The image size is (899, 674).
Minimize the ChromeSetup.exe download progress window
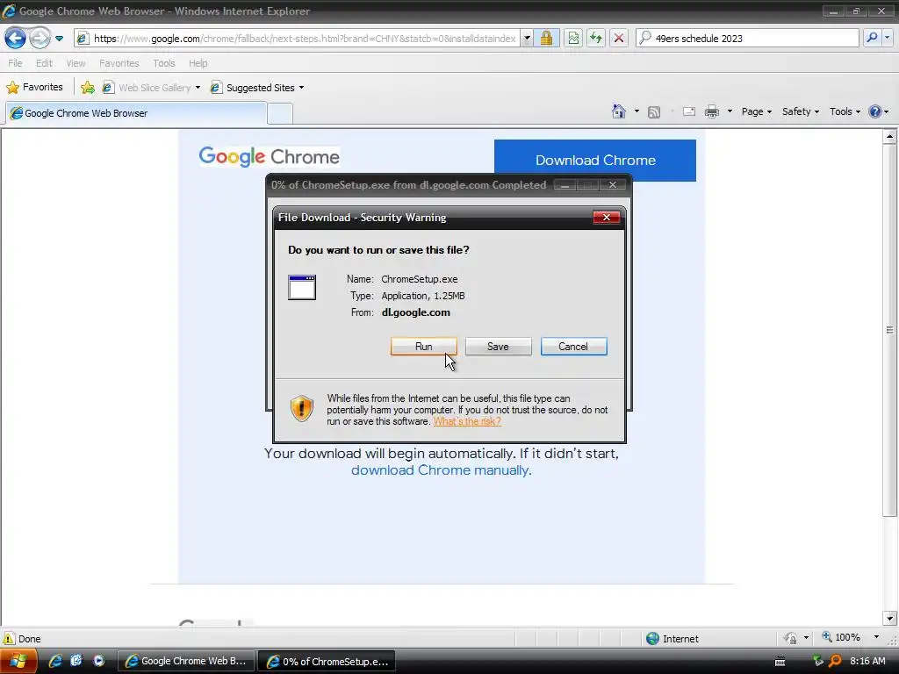pyautogui.click(x=565, y=185)
